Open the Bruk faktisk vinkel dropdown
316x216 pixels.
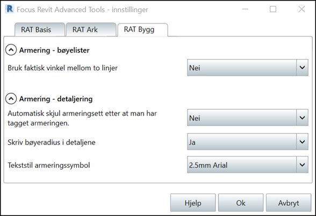pos(248,68)
